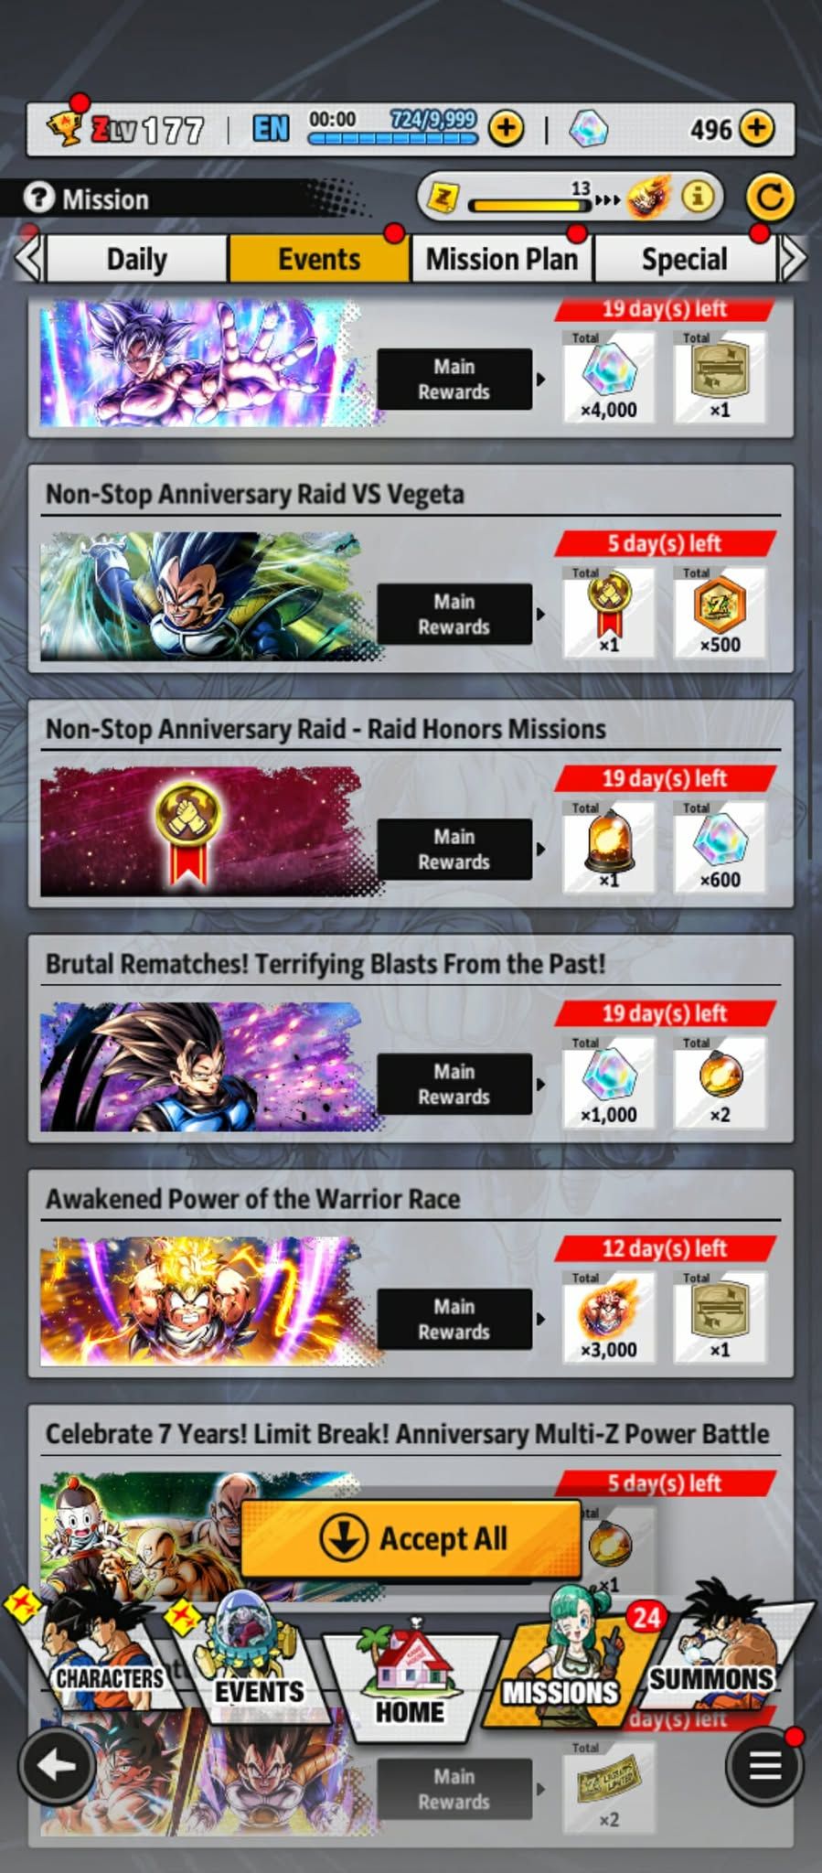Switch to the Mission Plan tab

(x=502, y=259)
